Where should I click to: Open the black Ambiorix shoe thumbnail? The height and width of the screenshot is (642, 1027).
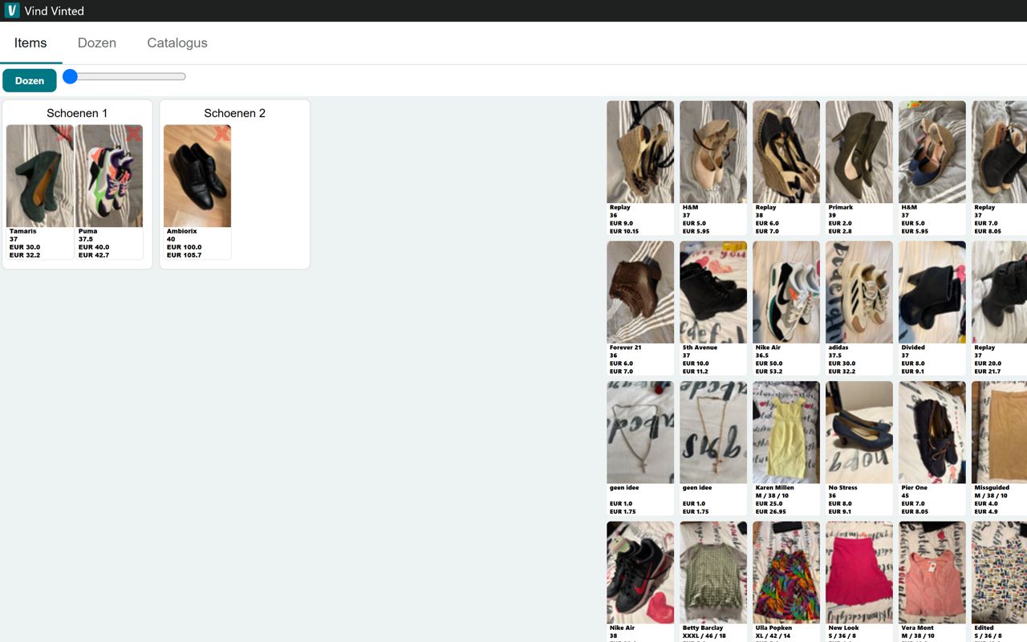pyautogui.click(x=197, y=176)
